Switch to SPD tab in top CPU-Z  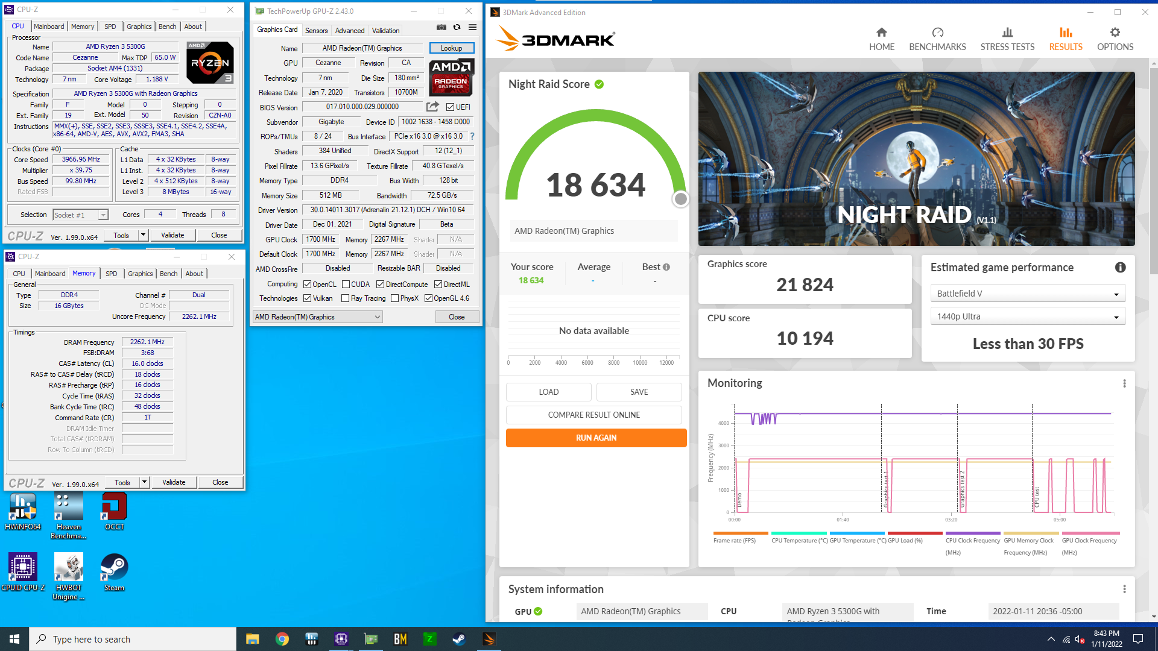110,27
